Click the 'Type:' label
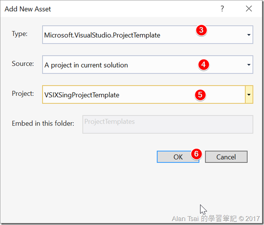Viewport: 264px width, 225px height. (x=20, y=34)
